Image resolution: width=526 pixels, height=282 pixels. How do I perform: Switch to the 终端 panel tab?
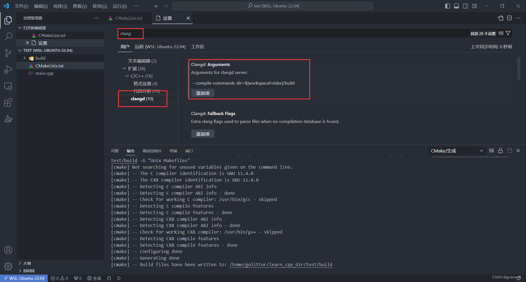pos(173,151)
